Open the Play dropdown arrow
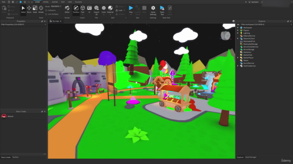The height and width of the screenshot is (164, 293). [131, 15]
